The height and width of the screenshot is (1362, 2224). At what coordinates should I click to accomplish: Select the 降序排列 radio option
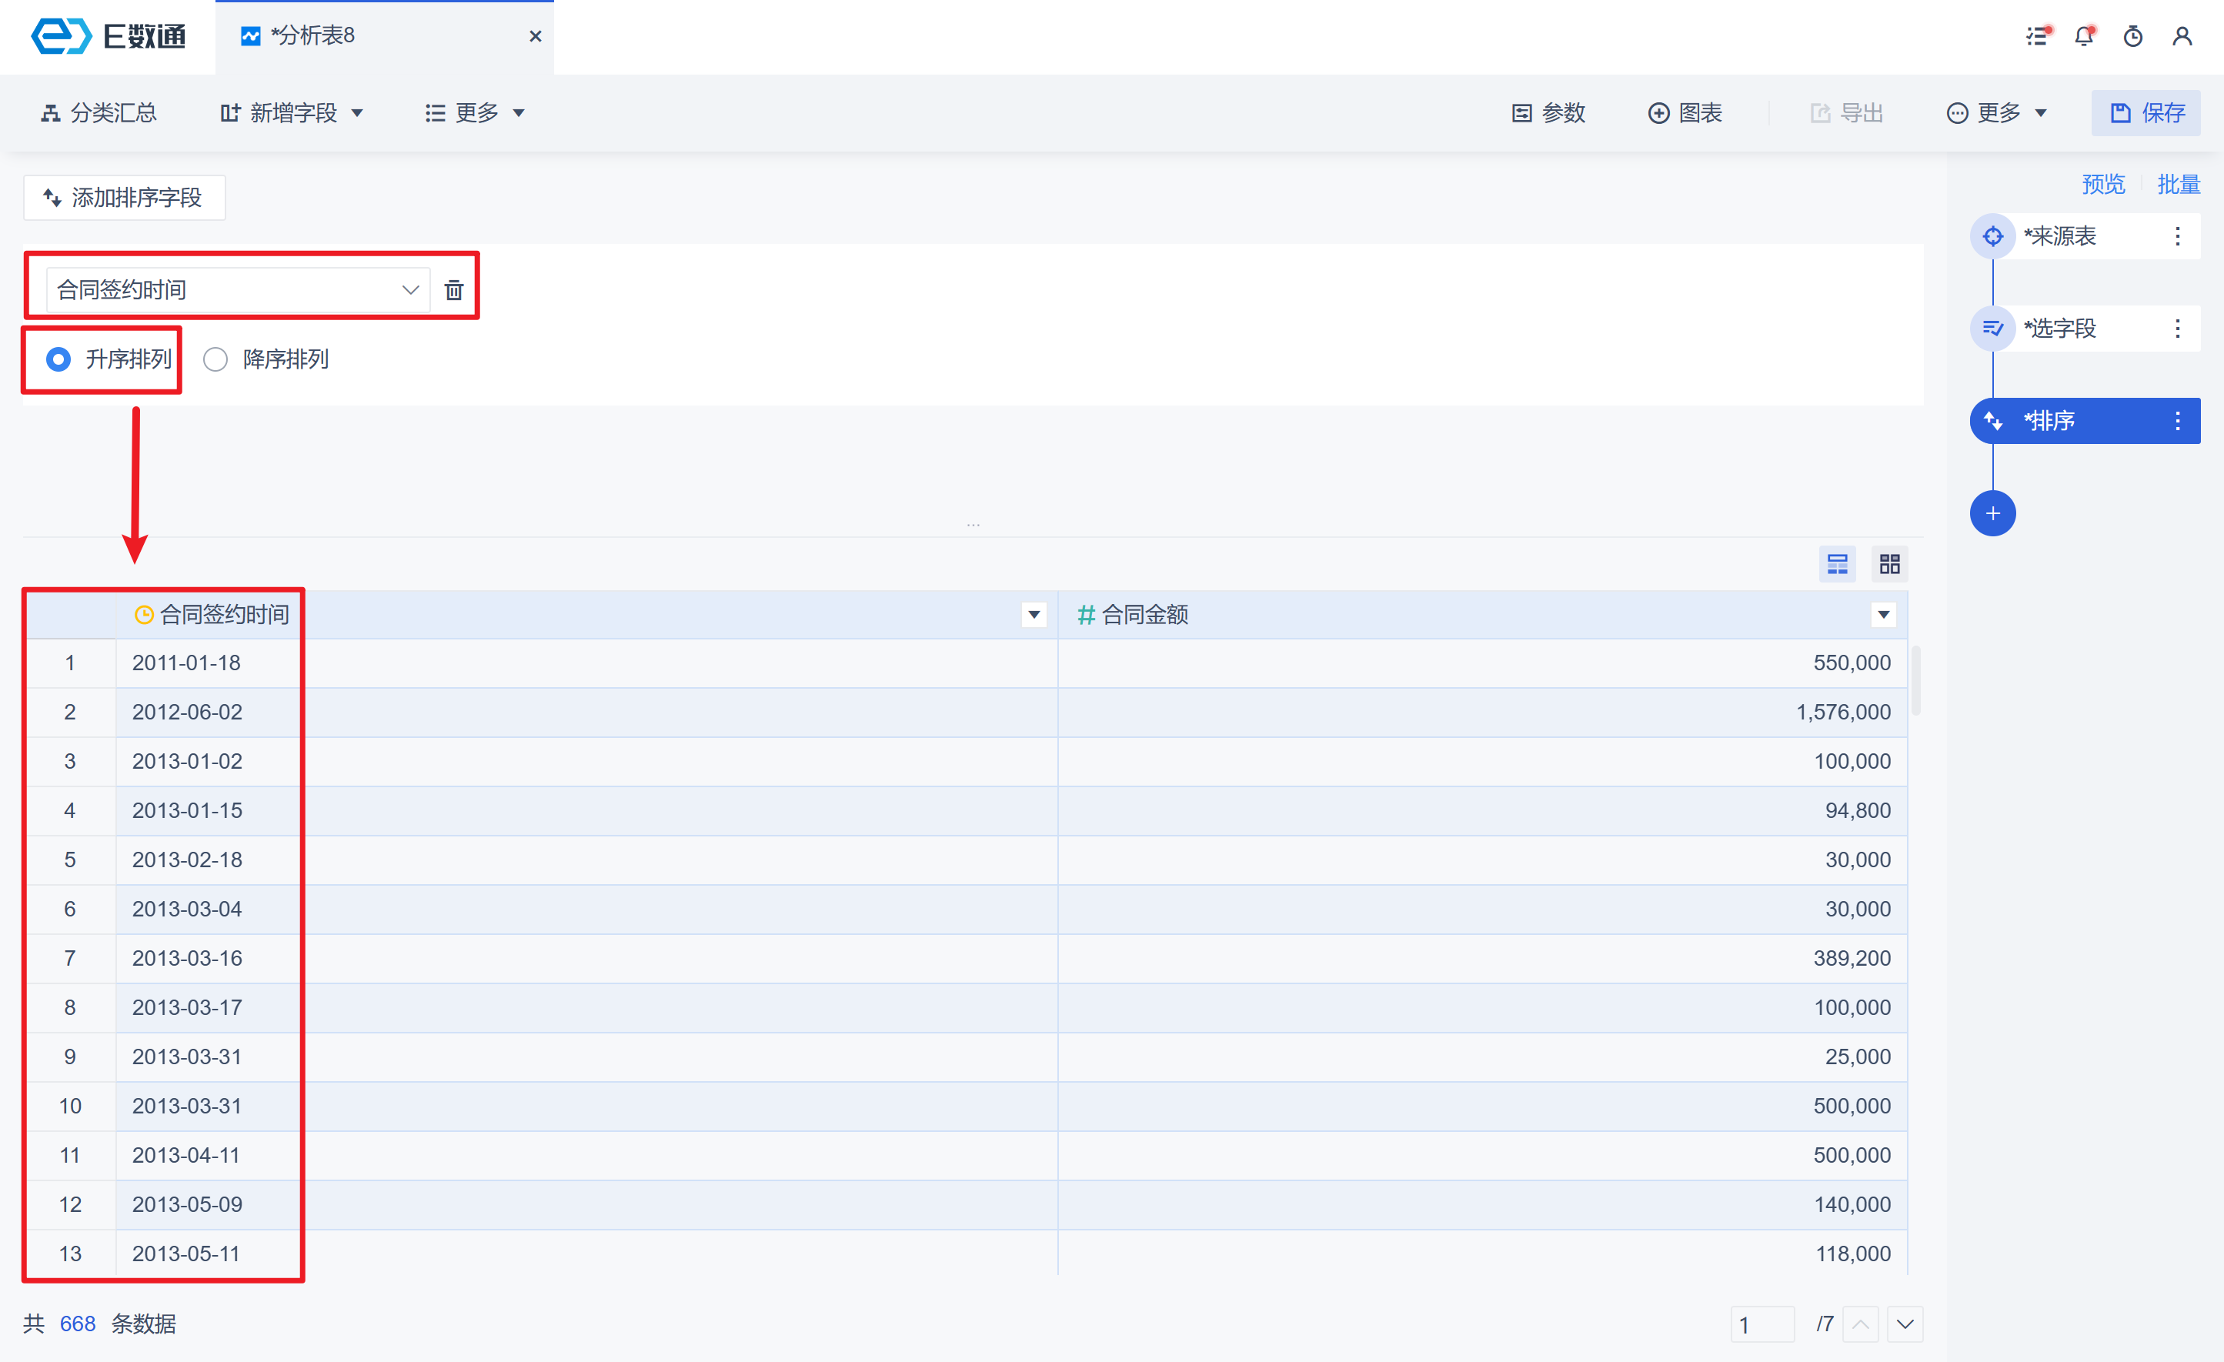point(215,359)
